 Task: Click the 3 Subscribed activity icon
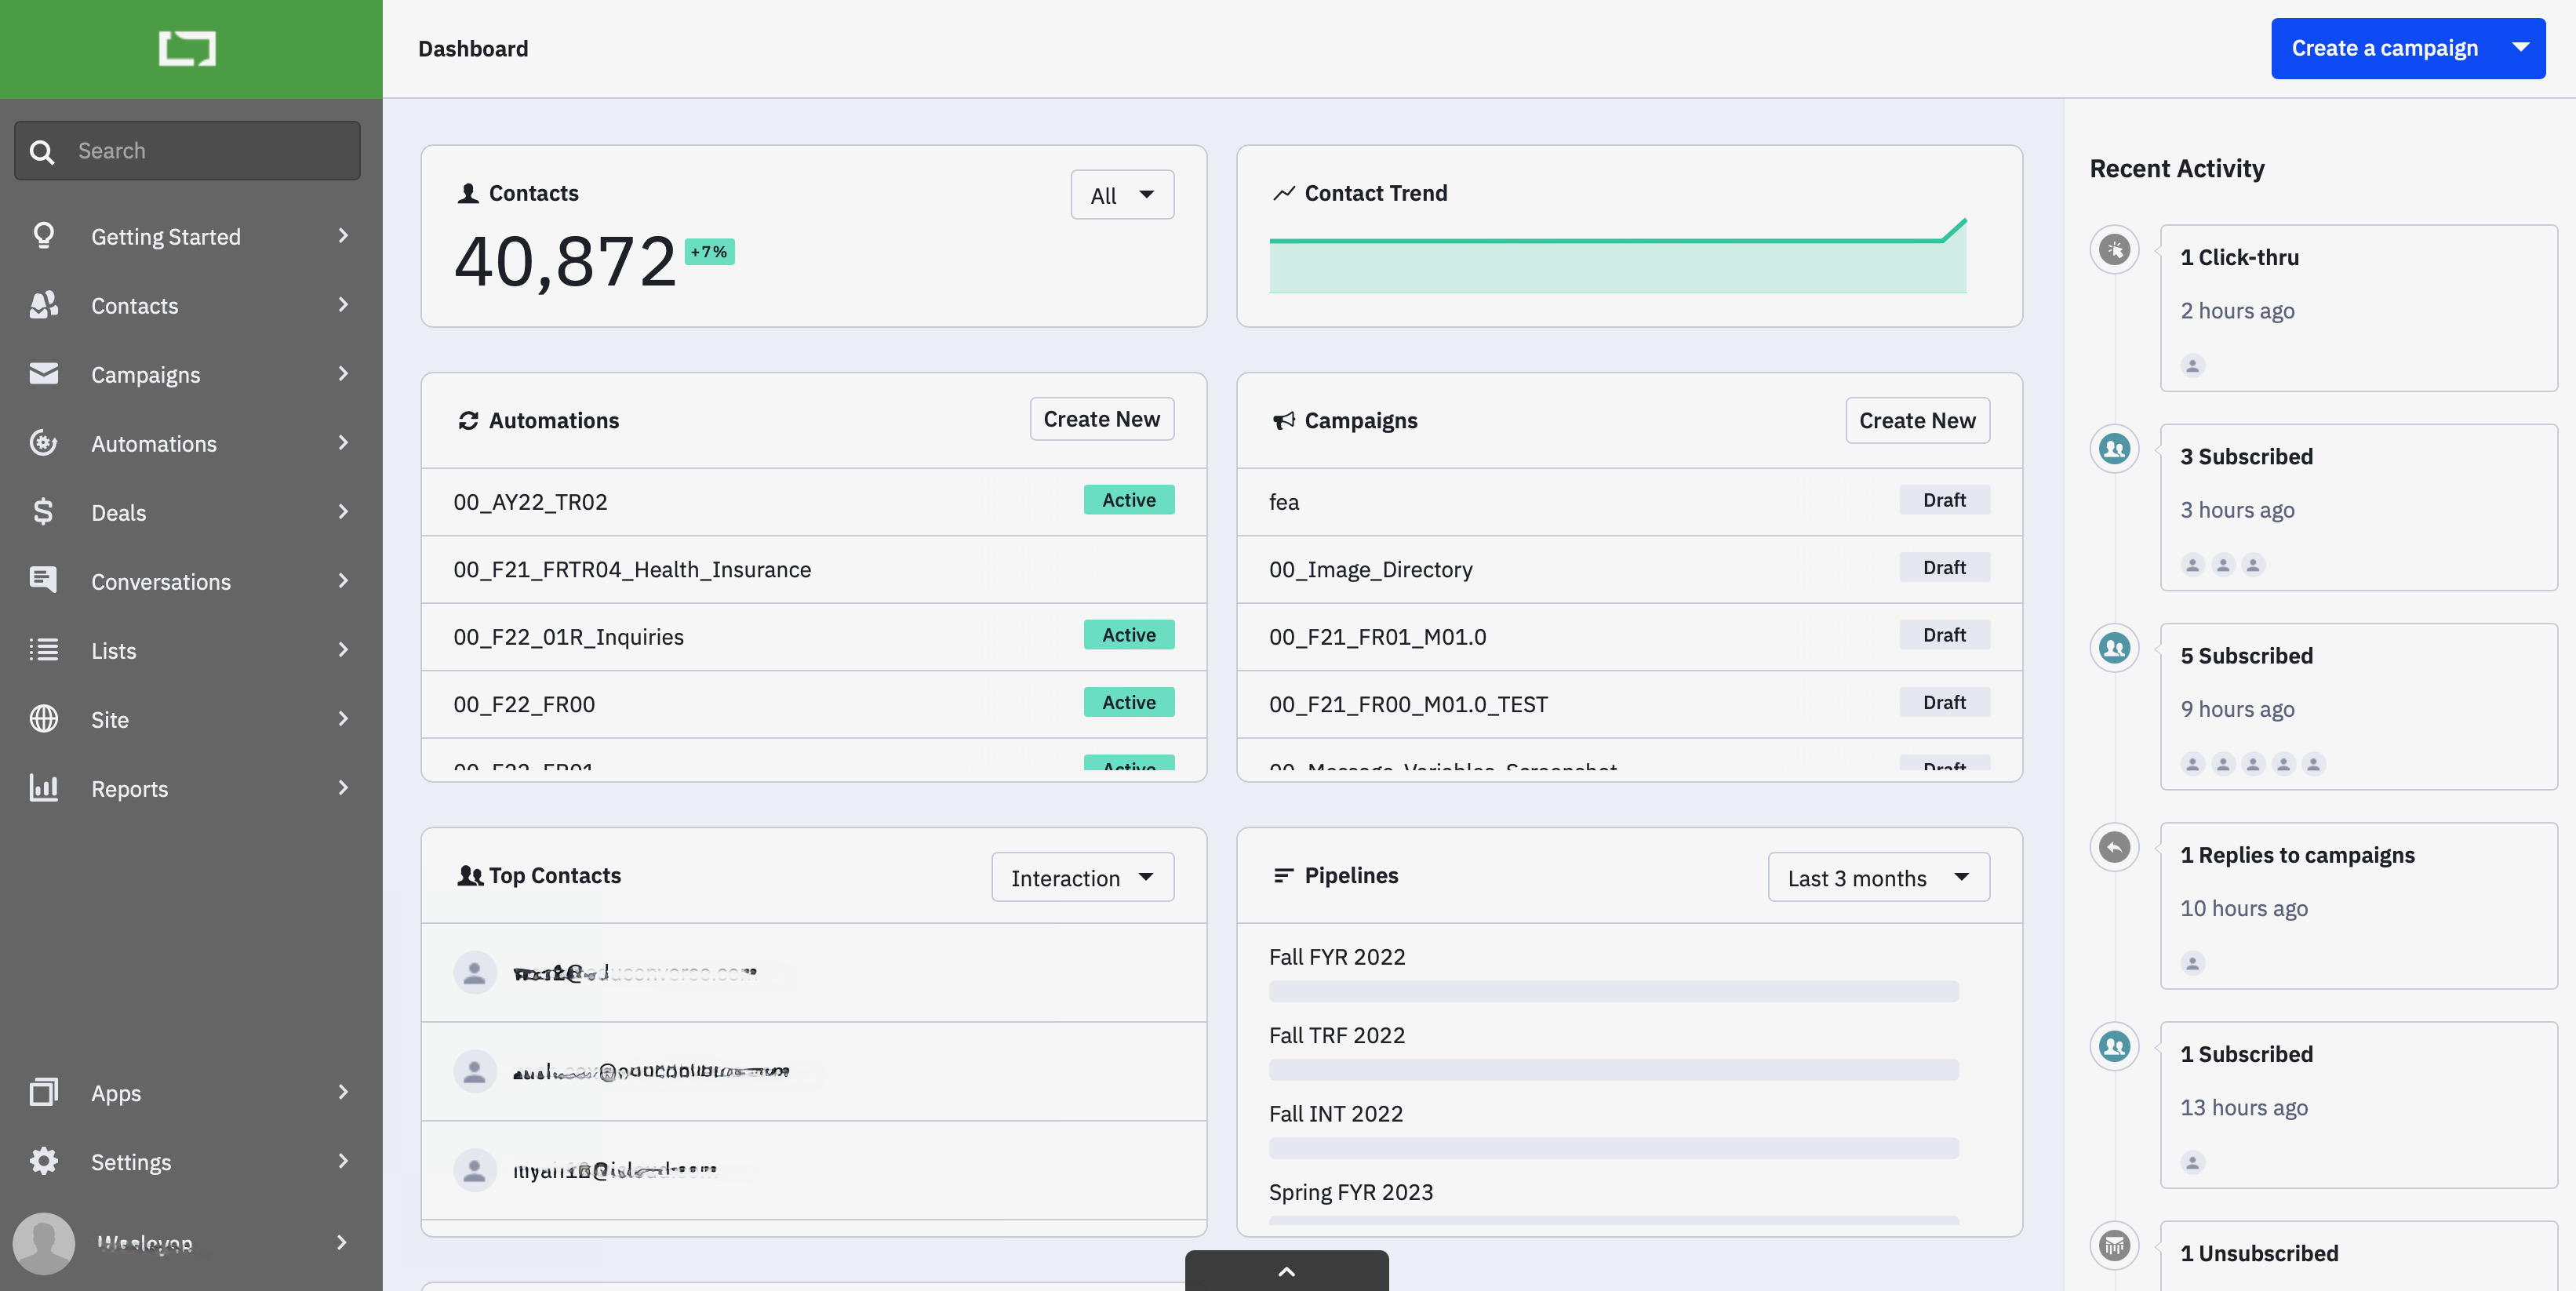point(2114,448)
